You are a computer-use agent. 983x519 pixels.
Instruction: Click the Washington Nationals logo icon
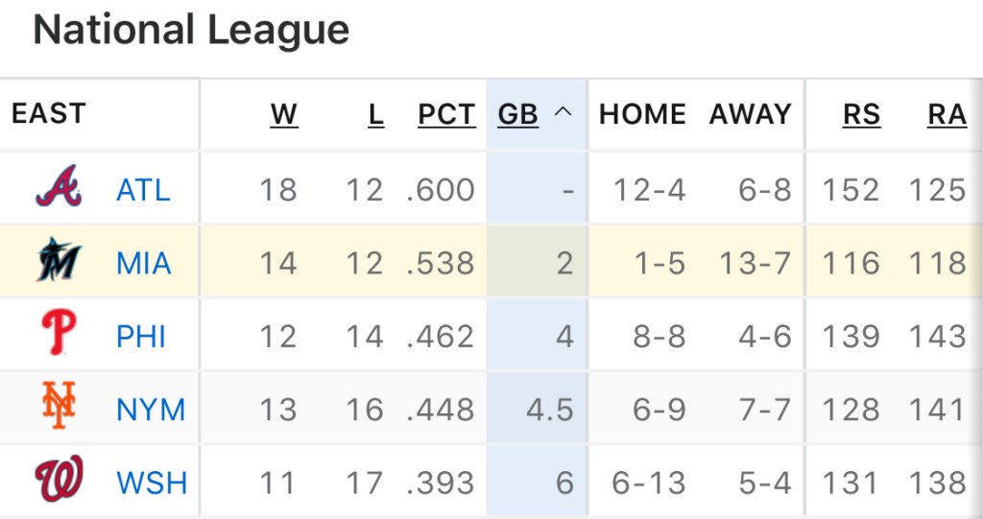click(x=58, y=481)
